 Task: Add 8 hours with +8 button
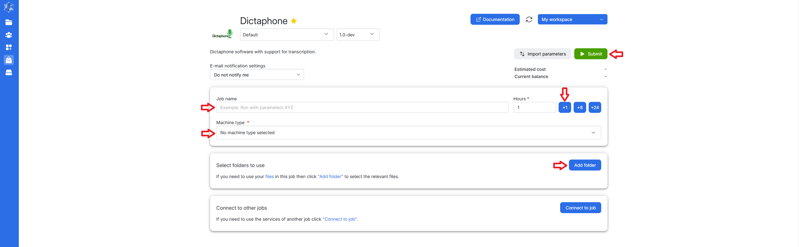pyautogui.click(x=580, y=108)
